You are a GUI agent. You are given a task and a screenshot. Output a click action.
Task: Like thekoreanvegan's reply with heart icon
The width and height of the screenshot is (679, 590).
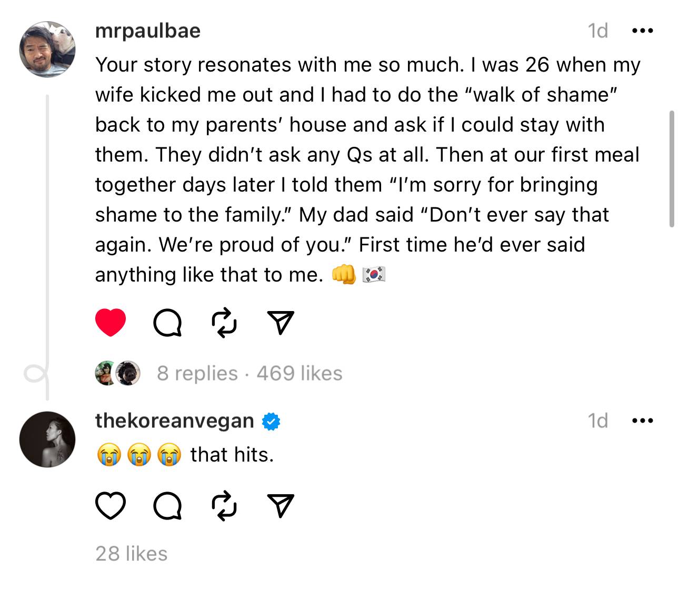pos(111,506)
